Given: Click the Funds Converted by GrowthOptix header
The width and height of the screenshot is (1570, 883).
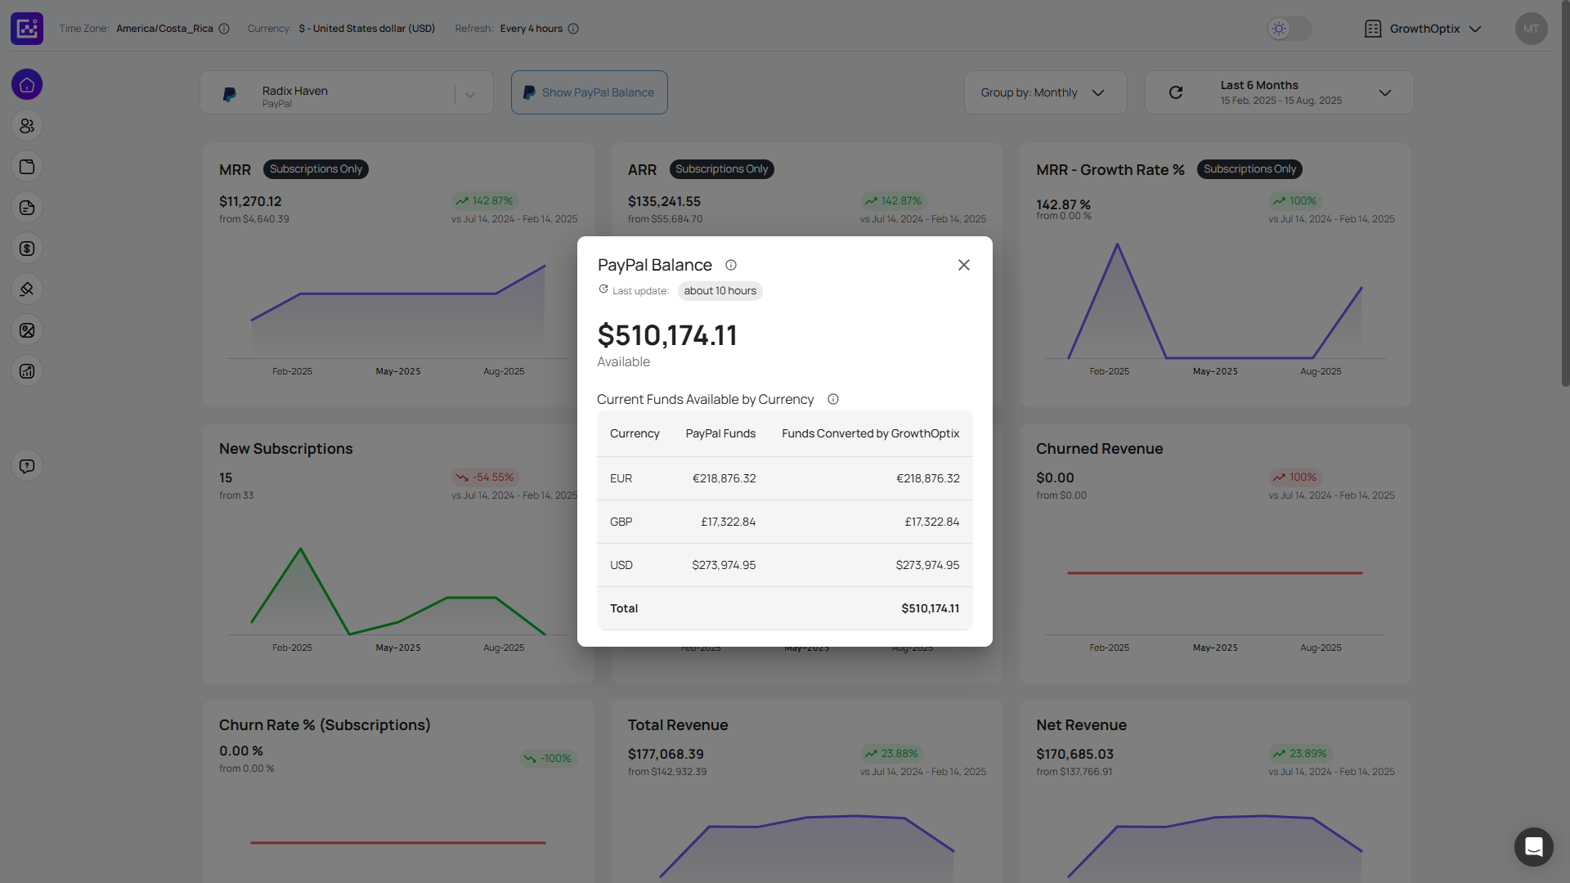Looking at the screenshot, I should point(870,433).
